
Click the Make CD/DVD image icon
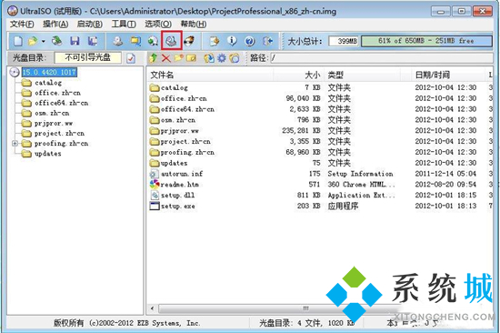[x=118, y=41]
